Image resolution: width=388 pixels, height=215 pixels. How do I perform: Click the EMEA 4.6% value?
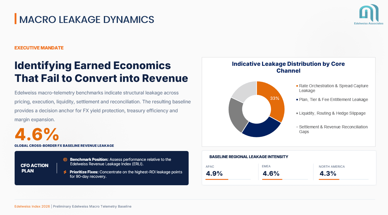click(x=271, y=174)
